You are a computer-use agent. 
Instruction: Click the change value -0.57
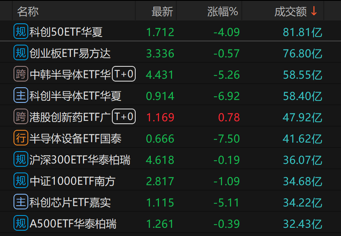(x=227, y=53)
